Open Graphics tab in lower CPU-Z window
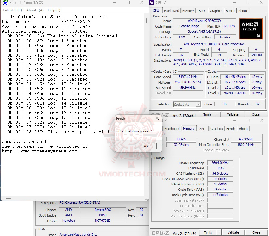Image resolution: width=269 pixels, height=236 pixels. click(217, 129)
